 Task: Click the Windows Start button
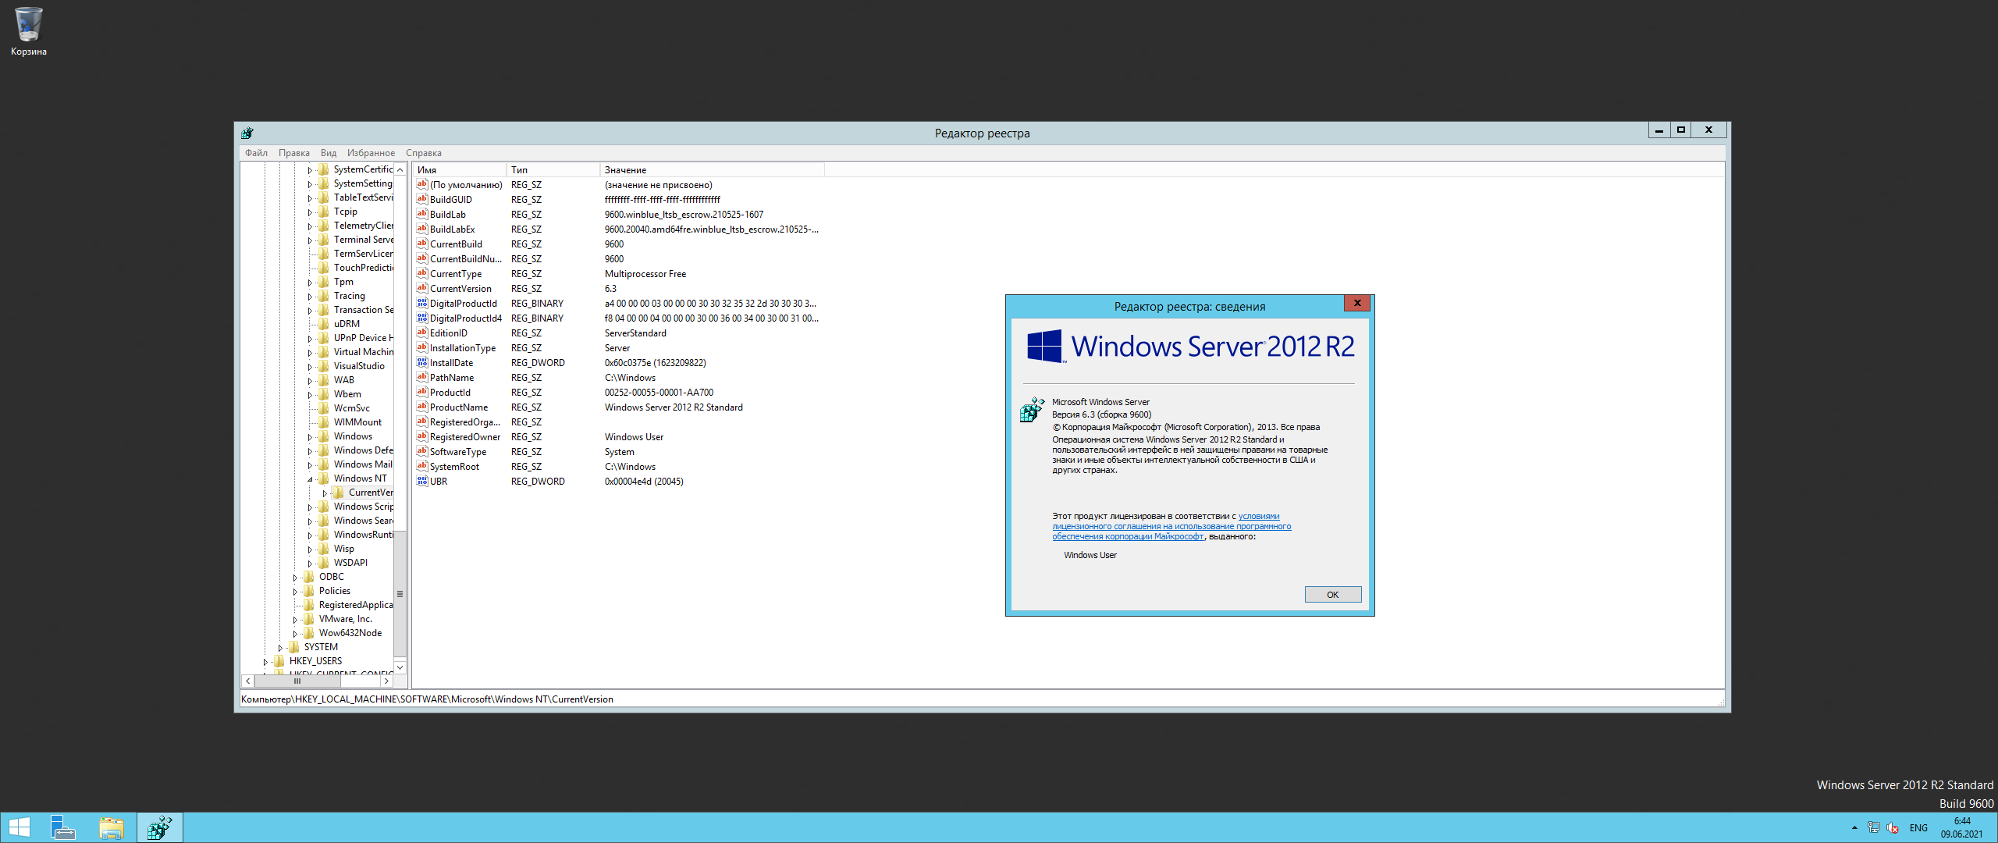click(19, 827)
